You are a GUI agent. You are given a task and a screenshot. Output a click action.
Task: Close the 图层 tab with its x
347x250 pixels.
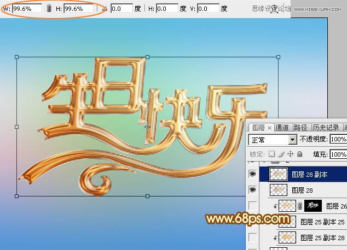pos(269,128)
